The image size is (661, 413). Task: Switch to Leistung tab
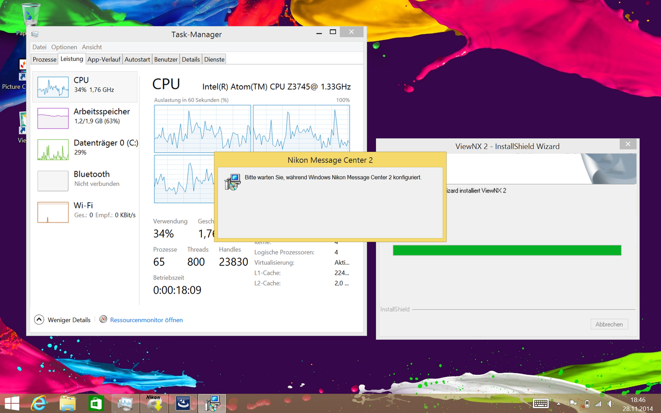pyautogui.click(x=72, y=59)
